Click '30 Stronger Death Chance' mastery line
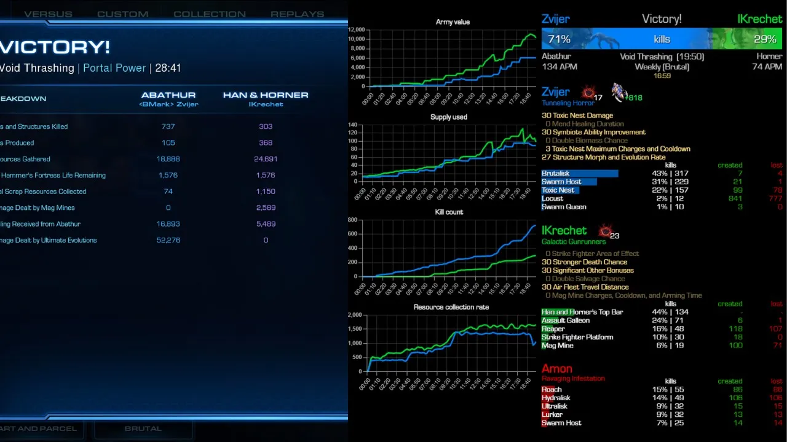 pyautogui.click(x=584, y=262)
